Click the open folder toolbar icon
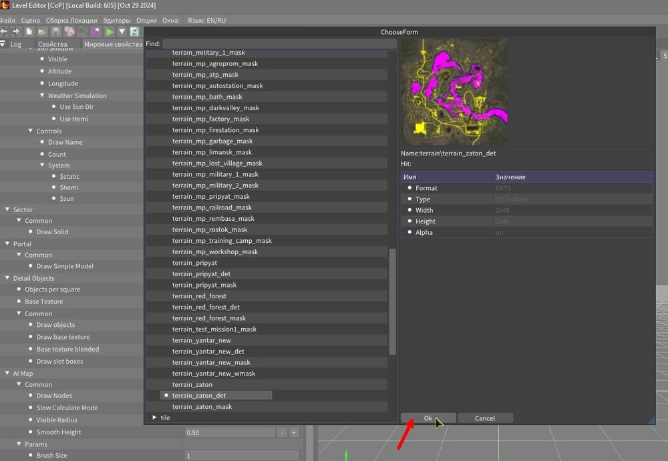The width and height of the screenshot is (668, 461). (42, 31)
